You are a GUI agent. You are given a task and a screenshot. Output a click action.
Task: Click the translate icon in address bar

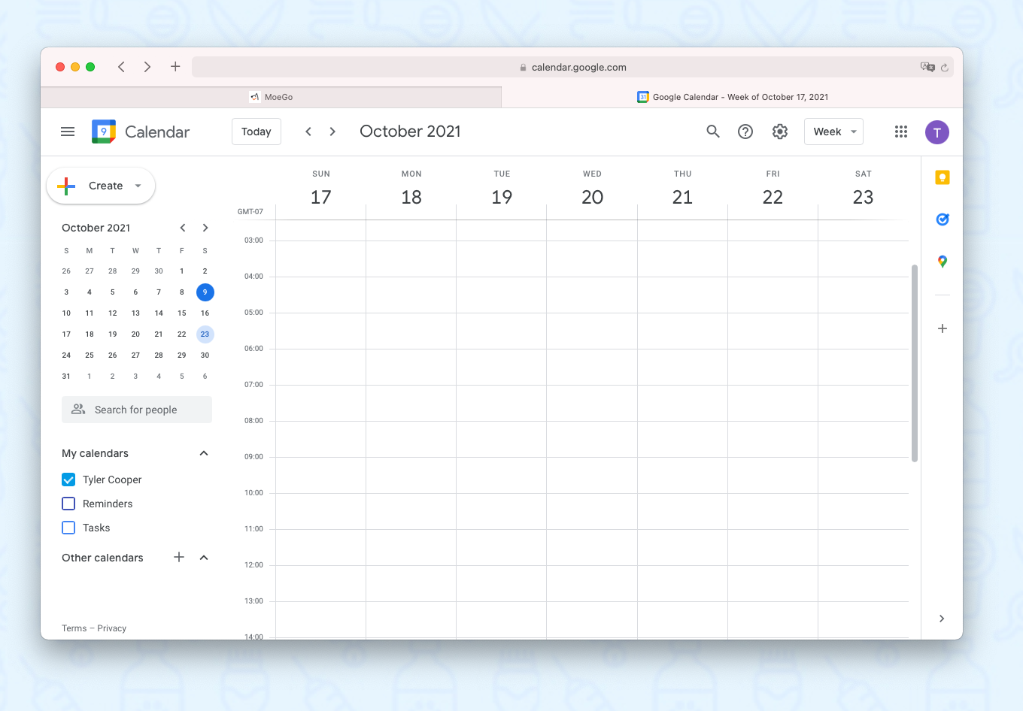click(927, 67)
